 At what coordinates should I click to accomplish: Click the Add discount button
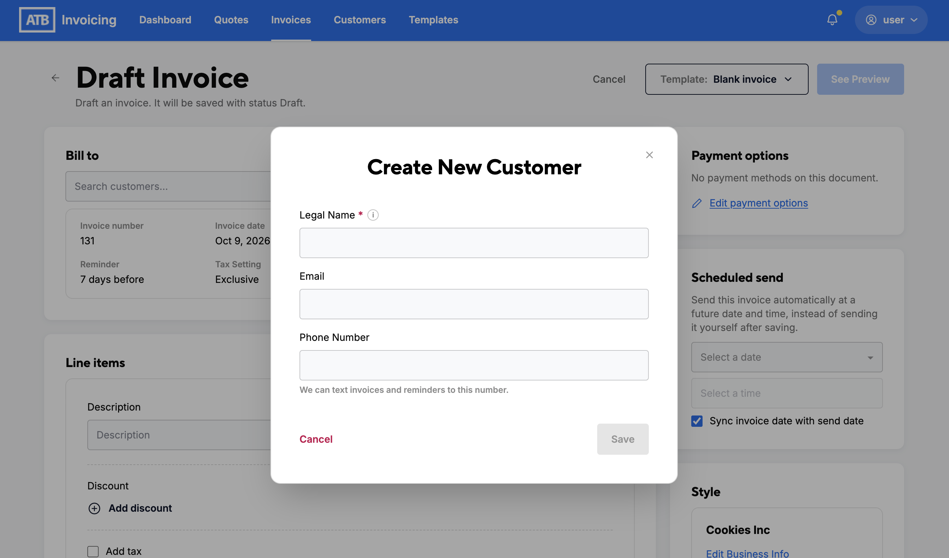point(130,508)
